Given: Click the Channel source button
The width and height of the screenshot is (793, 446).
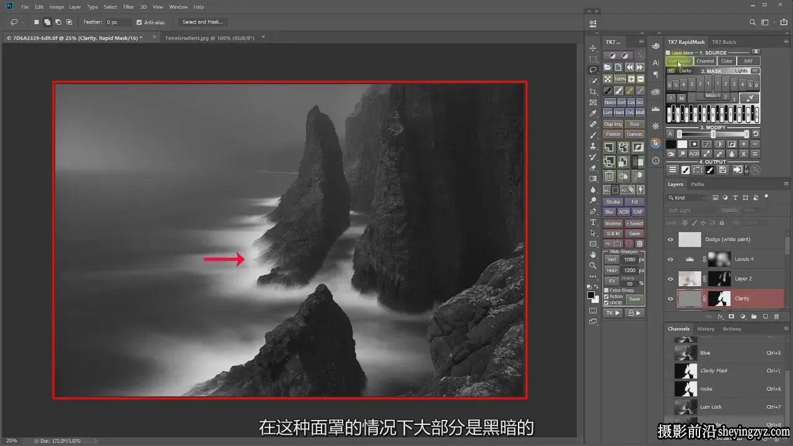Looking at the screenshot, I should tap(705, 61).
